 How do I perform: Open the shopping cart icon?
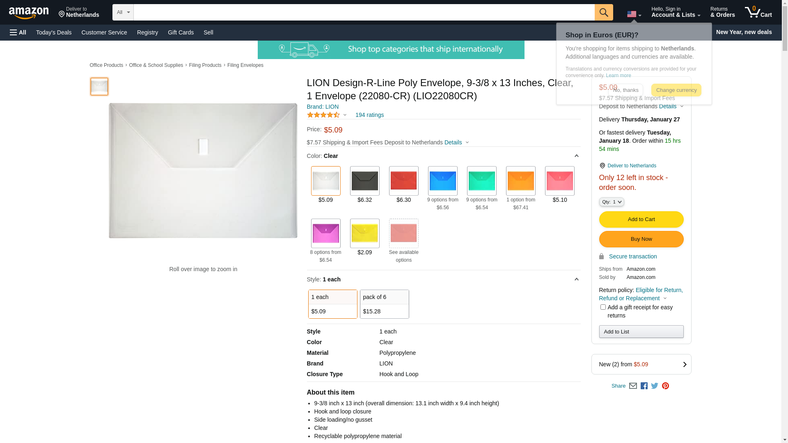tap(758, 12)
